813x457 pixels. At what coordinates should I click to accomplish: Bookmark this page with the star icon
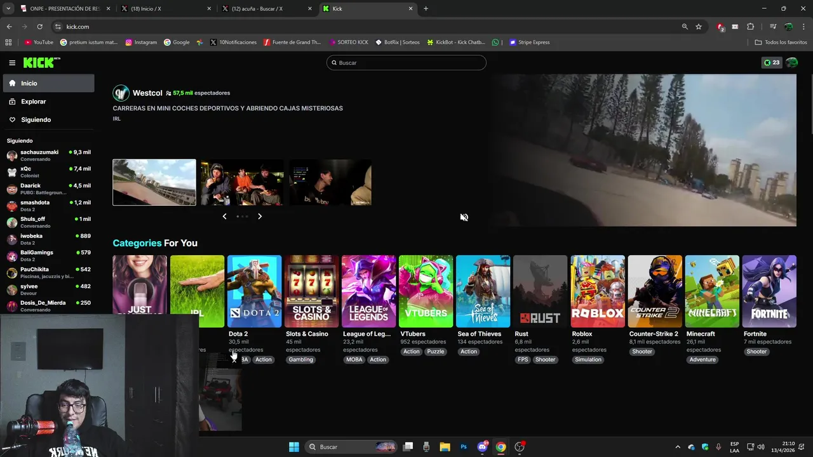699,27
